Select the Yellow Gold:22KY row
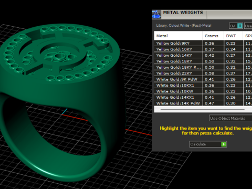252x189 pixels. [x=203, y=73]
